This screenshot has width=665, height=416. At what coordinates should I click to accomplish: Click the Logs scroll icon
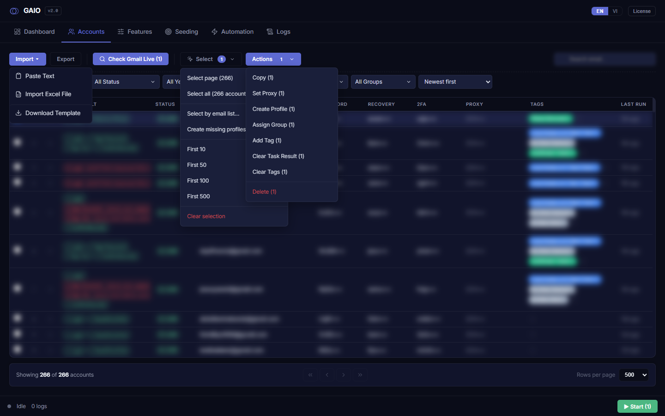click(x=270, y=32)
